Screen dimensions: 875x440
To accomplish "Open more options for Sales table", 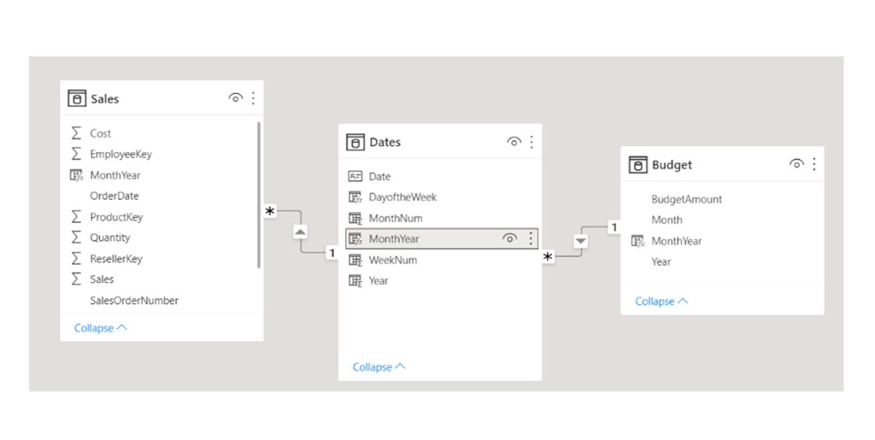I will pos(253,98).
